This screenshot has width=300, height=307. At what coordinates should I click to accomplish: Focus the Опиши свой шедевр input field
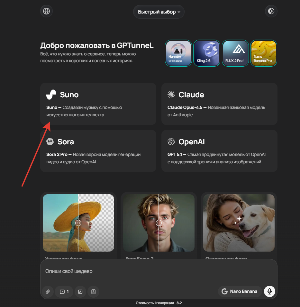click(x=159, y=271)
